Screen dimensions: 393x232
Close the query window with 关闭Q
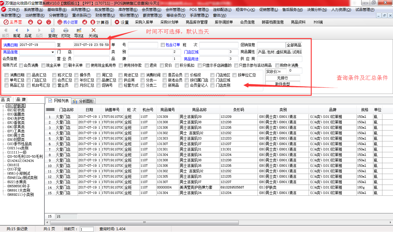tap(93, 33)
